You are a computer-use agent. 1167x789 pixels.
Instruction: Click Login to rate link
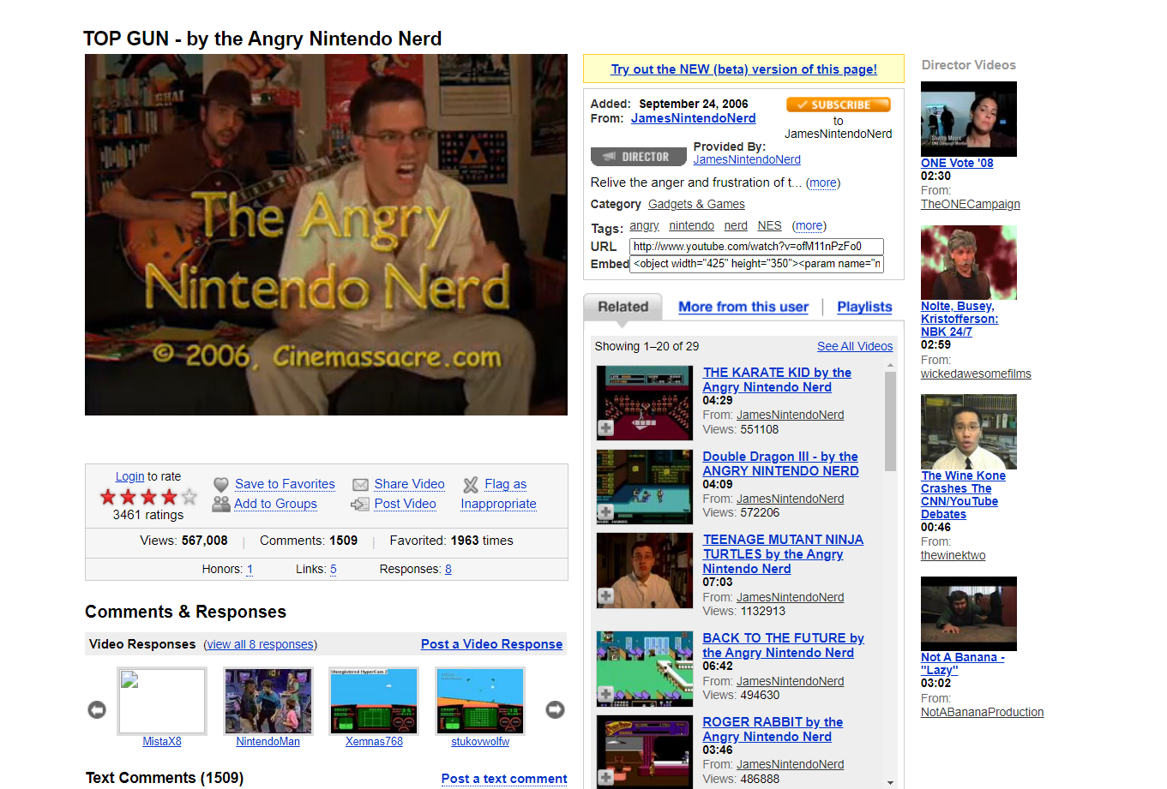(x=129, y=476)
